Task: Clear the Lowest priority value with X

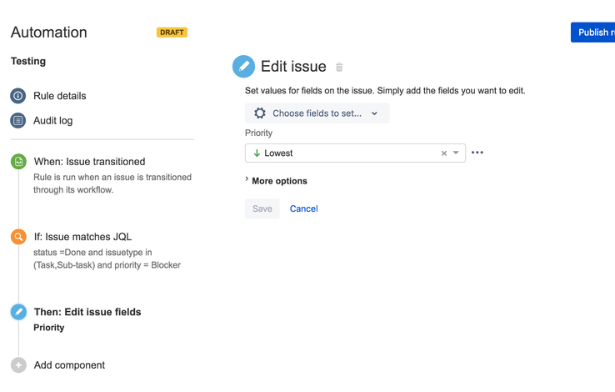Action: tap(444, 153)
